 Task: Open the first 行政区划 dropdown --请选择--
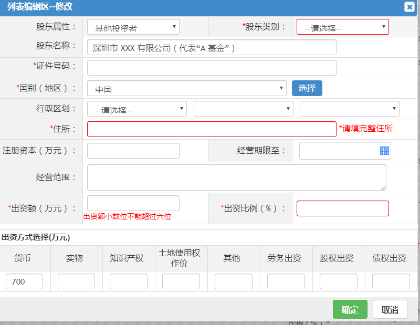(137, 109)
